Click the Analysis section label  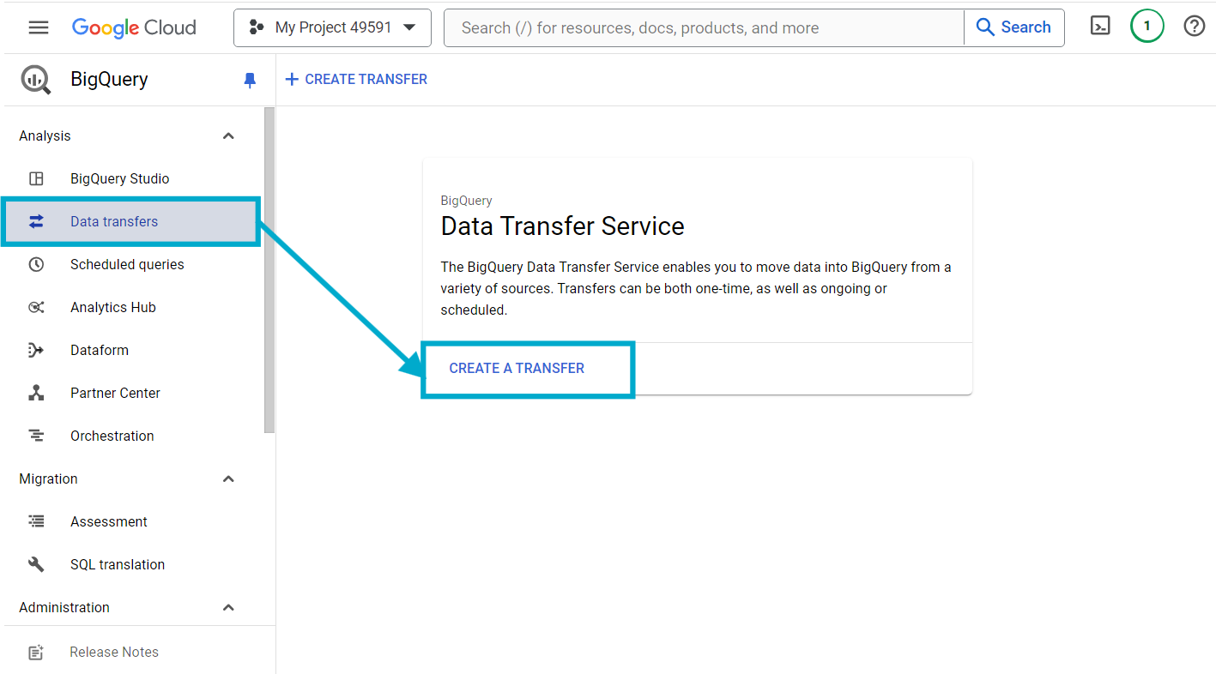coord(45,135)
